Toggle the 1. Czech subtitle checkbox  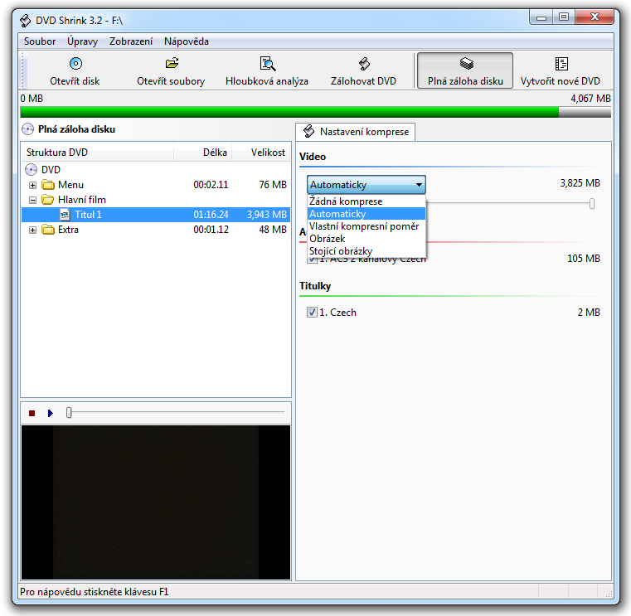(312, 313)
